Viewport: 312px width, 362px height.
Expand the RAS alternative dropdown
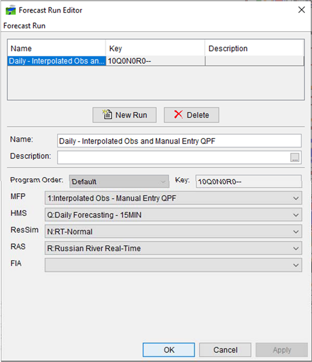173,248
